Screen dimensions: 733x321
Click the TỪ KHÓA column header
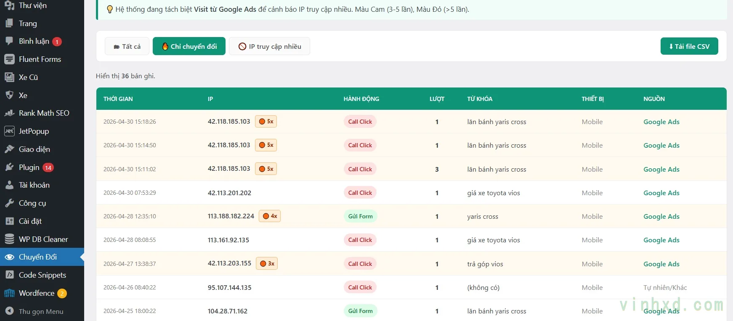pyautogui.click(x=480, y=99)
